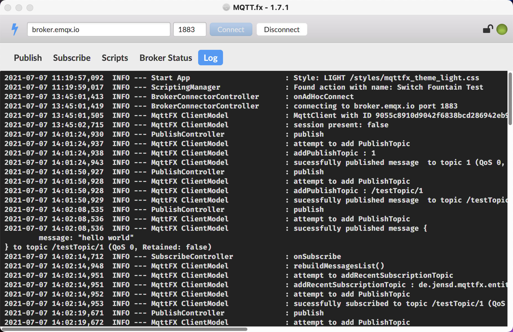This screenshot has width=513, height=332.
Task: Click 'attempt to addRecentSubscriptionTopic' text
Action: click(373, 275)
